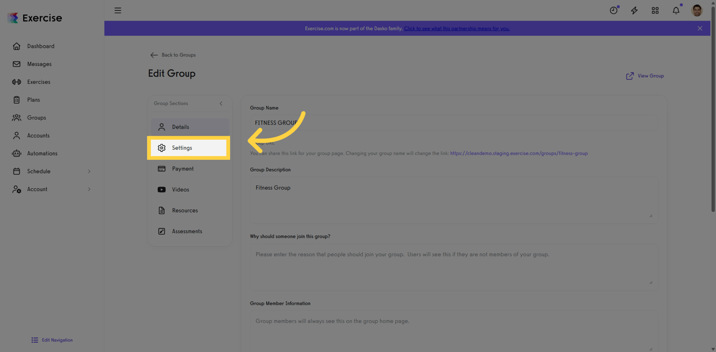Click inside the Group Name field

pos(453,123)
